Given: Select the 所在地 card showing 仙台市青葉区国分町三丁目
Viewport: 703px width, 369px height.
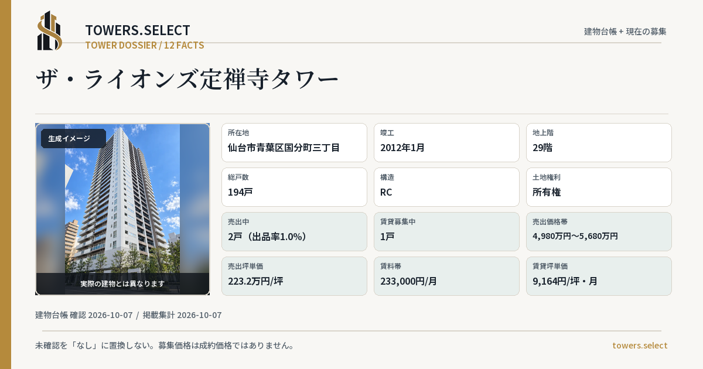Looking at the screenshot, I should point(294,142).
